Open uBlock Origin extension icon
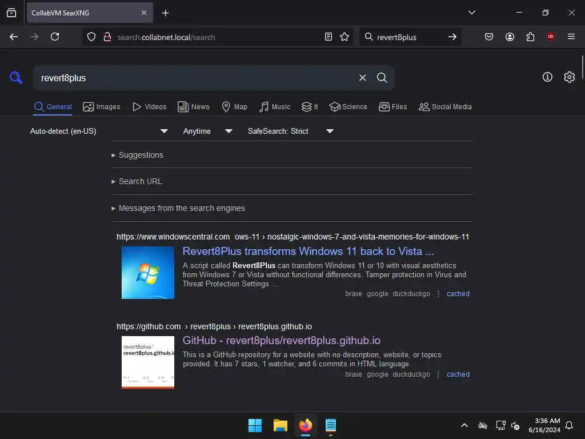This screenshot has height=439, width=585. (550, 37)
